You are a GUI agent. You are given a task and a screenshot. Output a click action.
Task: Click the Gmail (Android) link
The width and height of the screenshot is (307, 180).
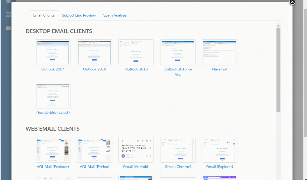136,167
